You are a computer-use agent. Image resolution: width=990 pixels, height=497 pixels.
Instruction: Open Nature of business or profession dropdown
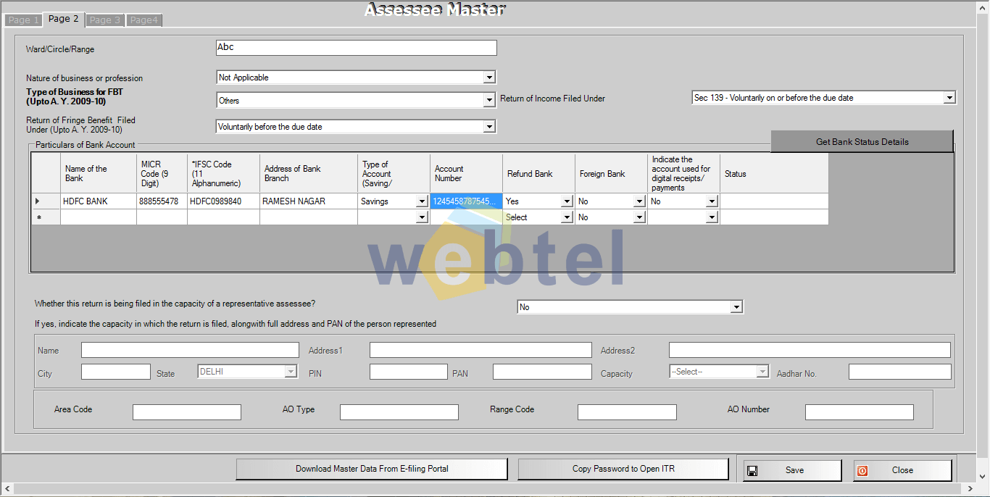[489, 78]
